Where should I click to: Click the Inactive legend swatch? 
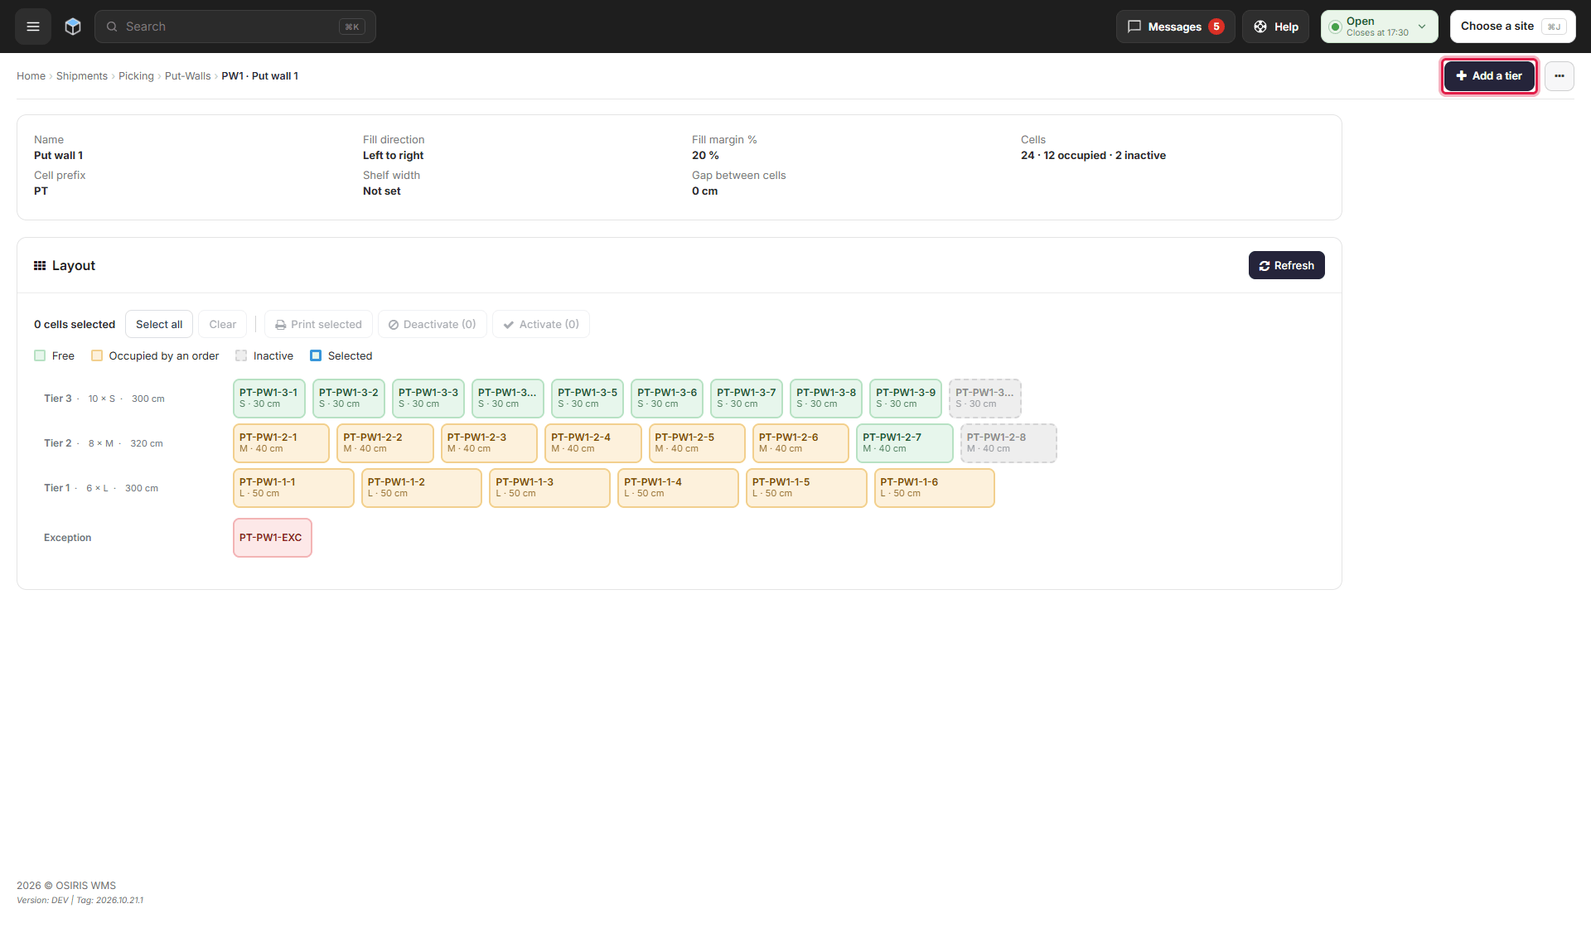[241, 355]
